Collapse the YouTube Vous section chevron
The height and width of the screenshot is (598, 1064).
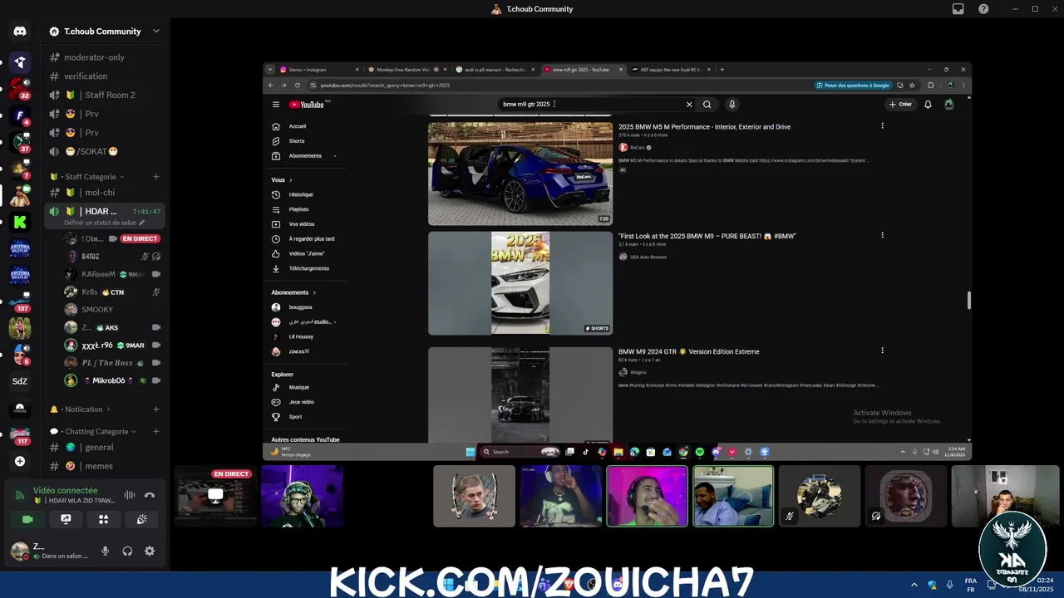(x=291, y=180)
